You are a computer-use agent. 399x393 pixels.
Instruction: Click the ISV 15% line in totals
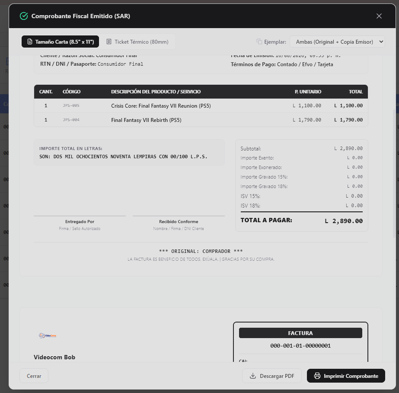point(302,196)
